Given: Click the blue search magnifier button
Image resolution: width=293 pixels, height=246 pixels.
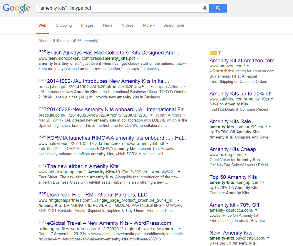Looking at the screenshot, I should click(218, 8).
